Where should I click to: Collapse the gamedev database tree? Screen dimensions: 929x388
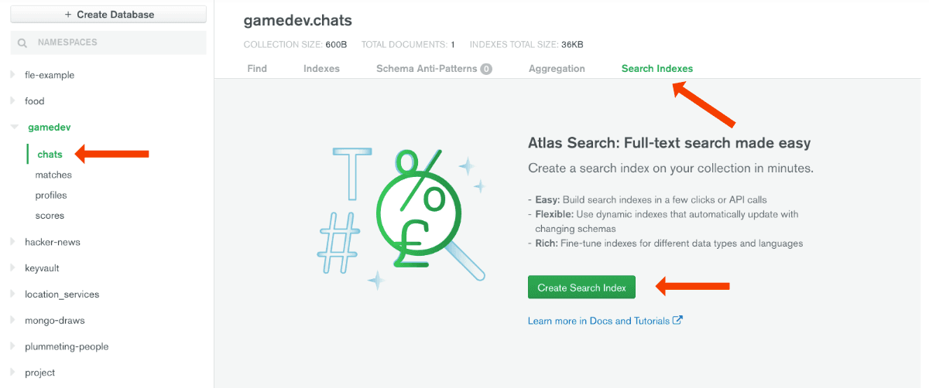click(x=13, y=127)
